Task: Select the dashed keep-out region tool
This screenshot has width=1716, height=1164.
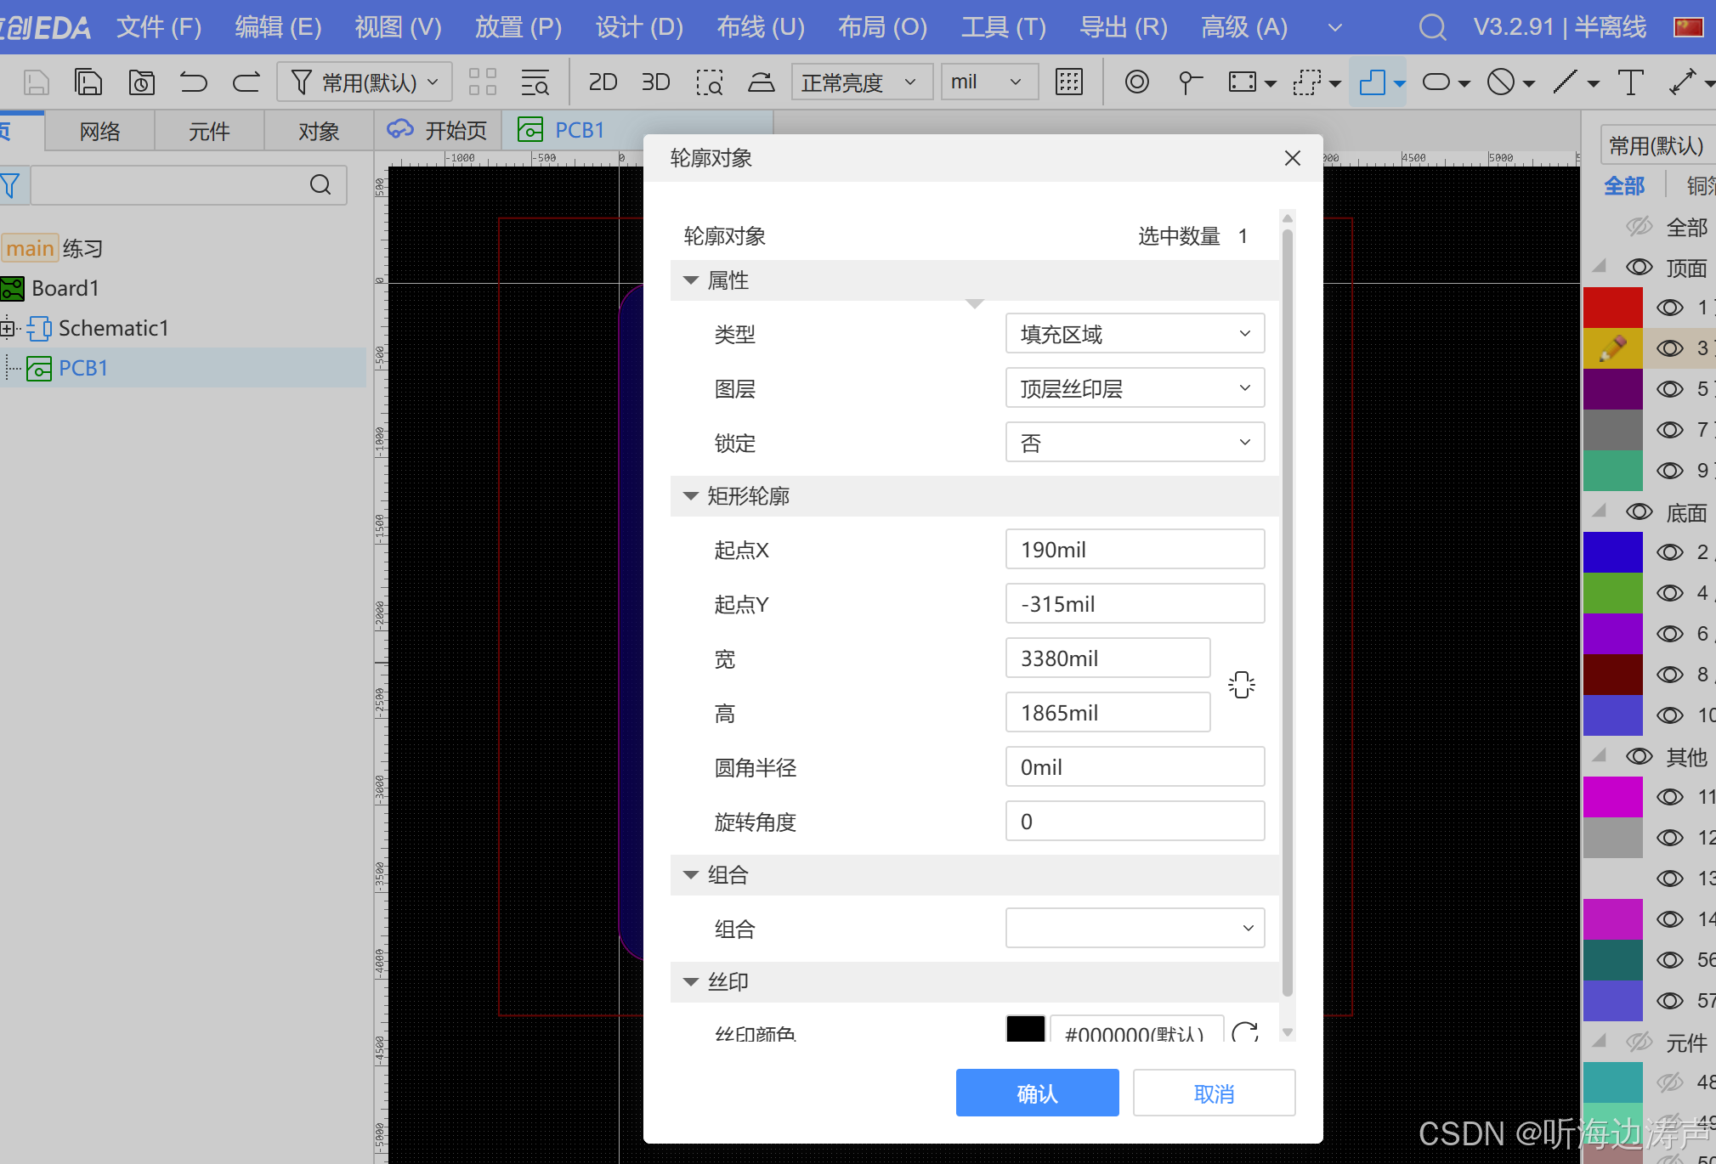Action: coord(1306,82)
